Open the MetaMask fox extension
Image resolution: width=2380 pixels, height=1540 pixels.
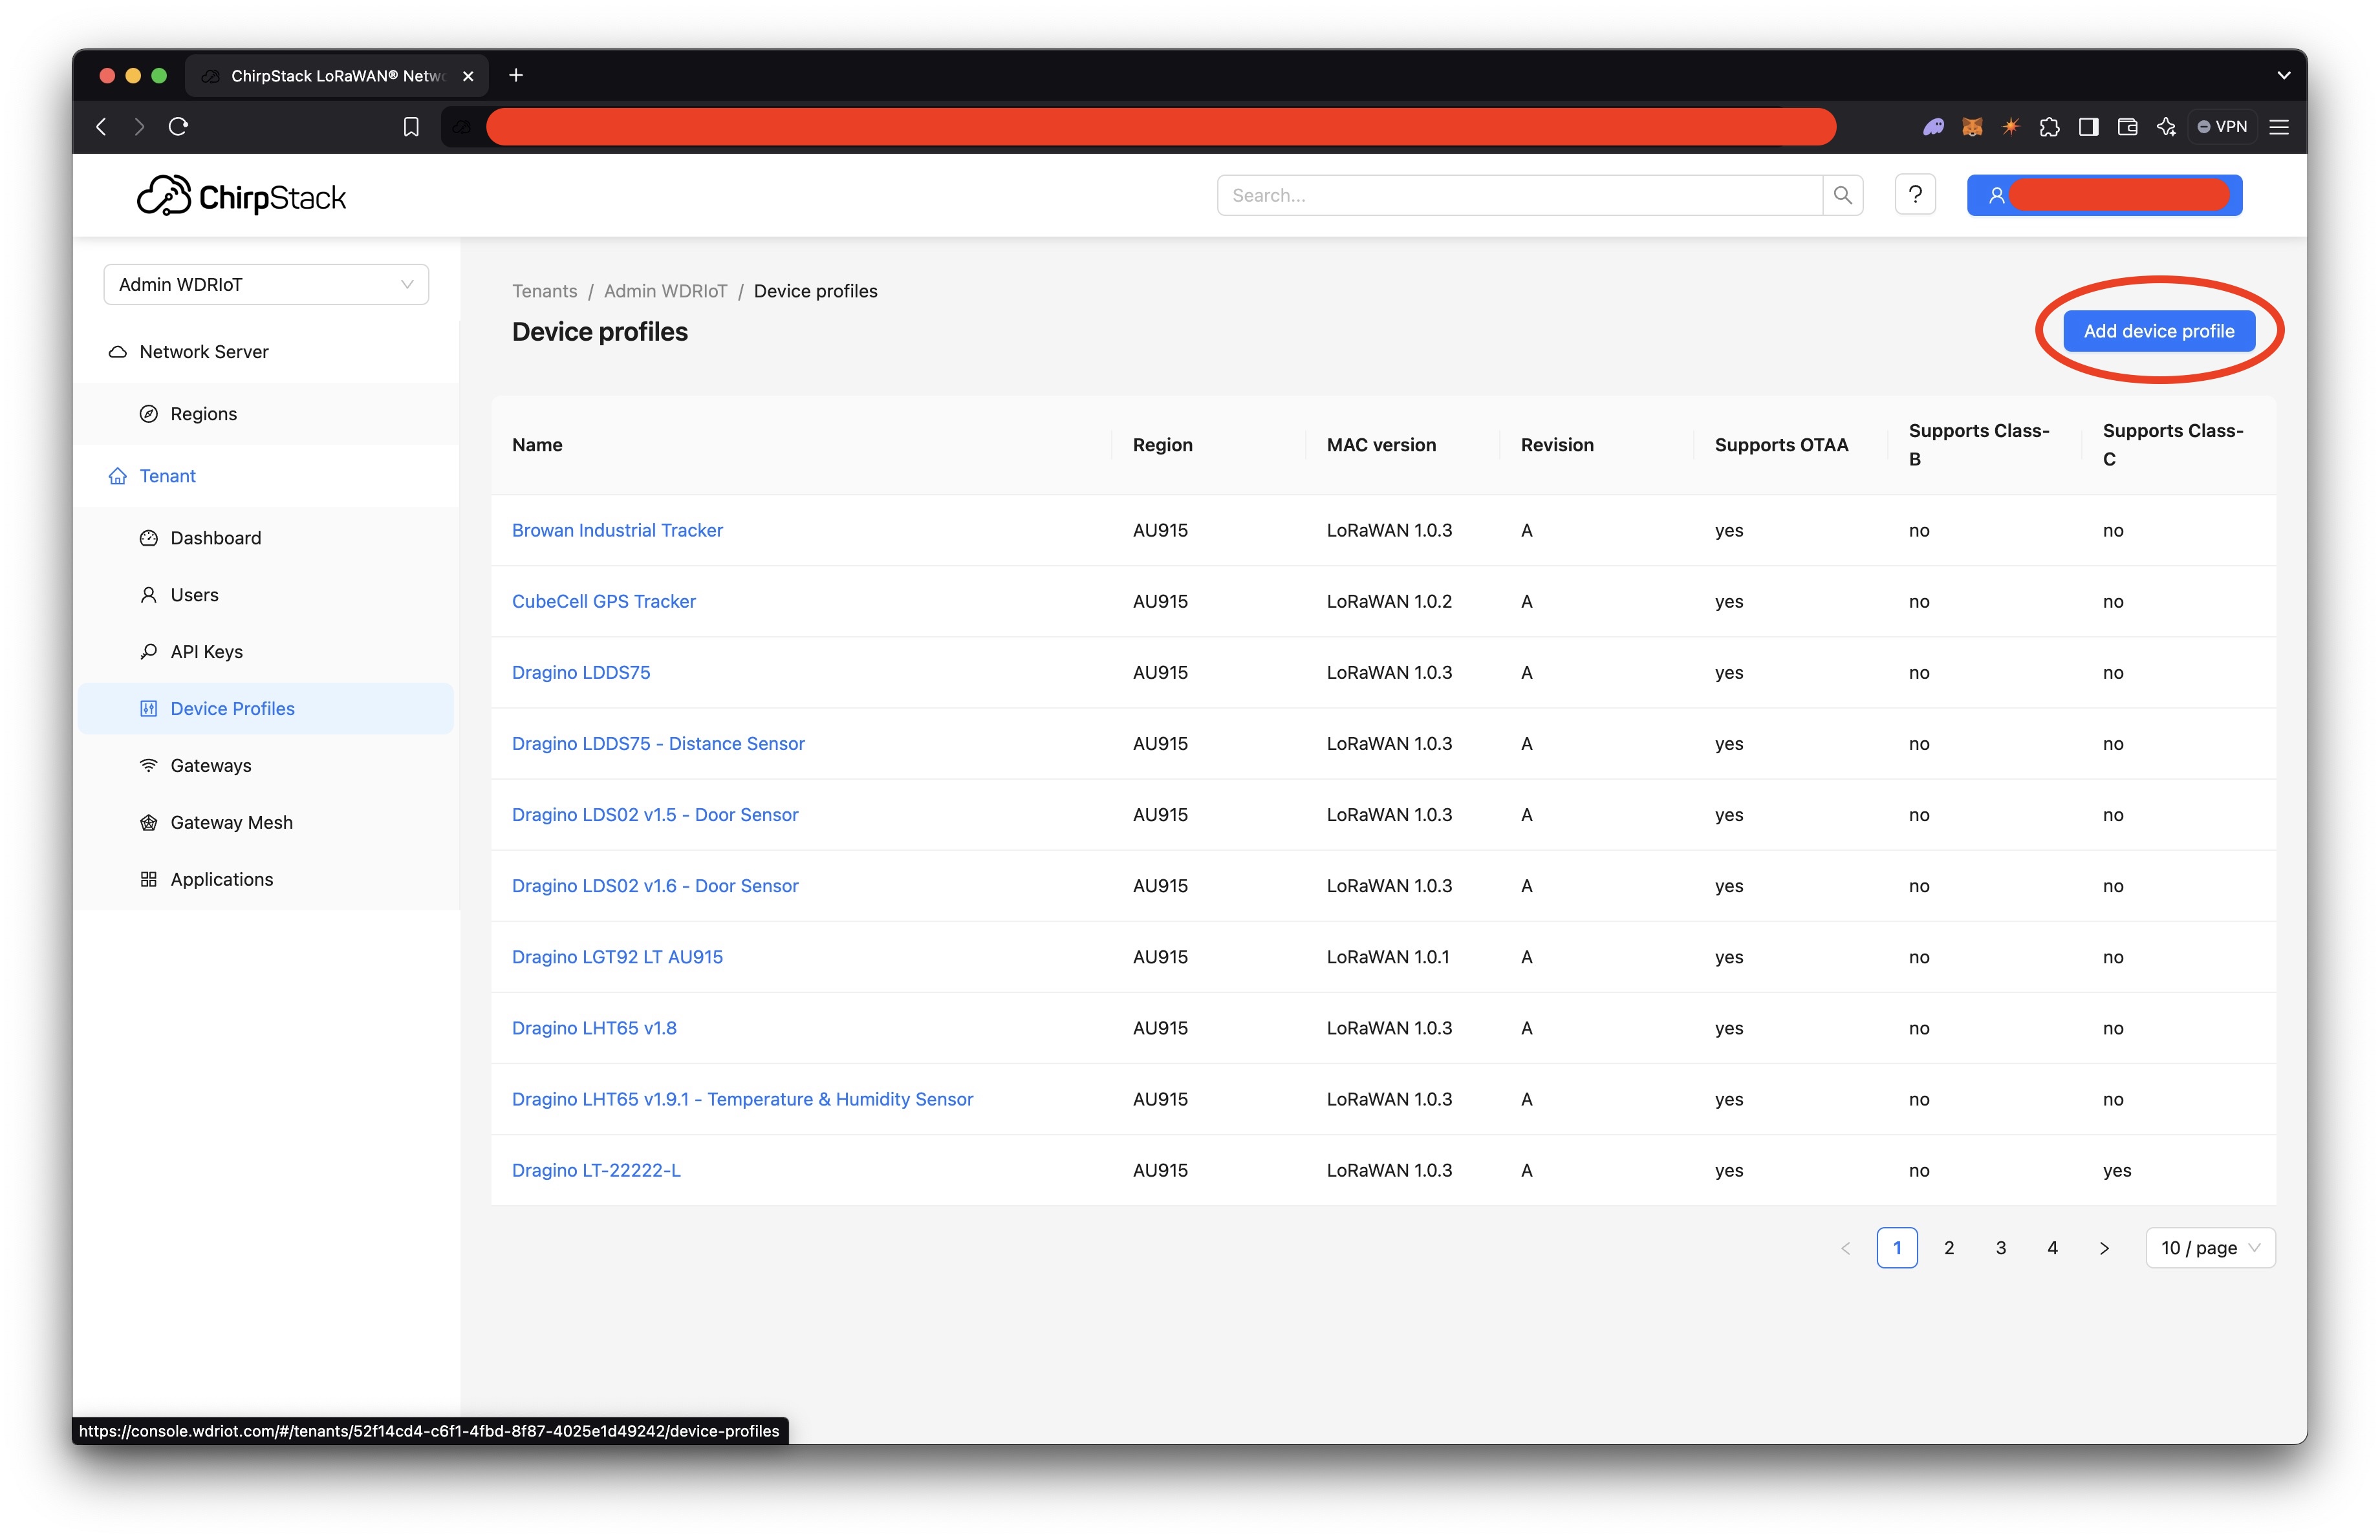point(1972,127)
